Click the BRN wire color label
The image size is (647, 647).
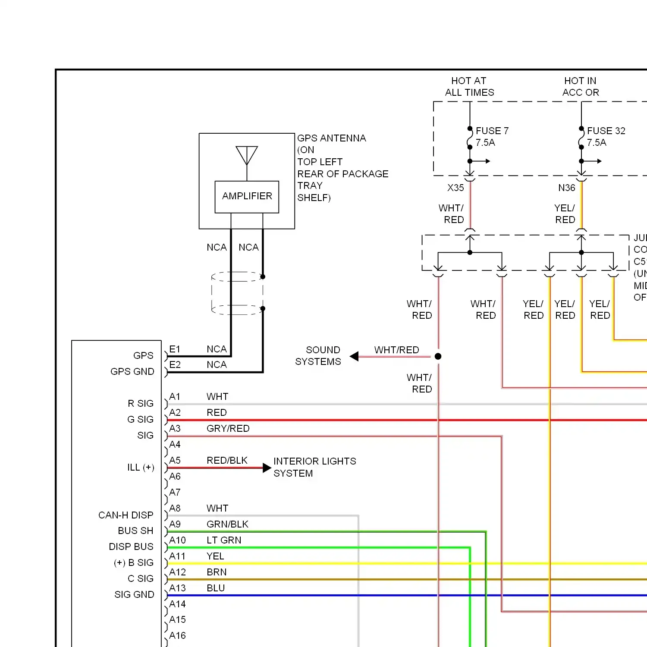point(217,572)
